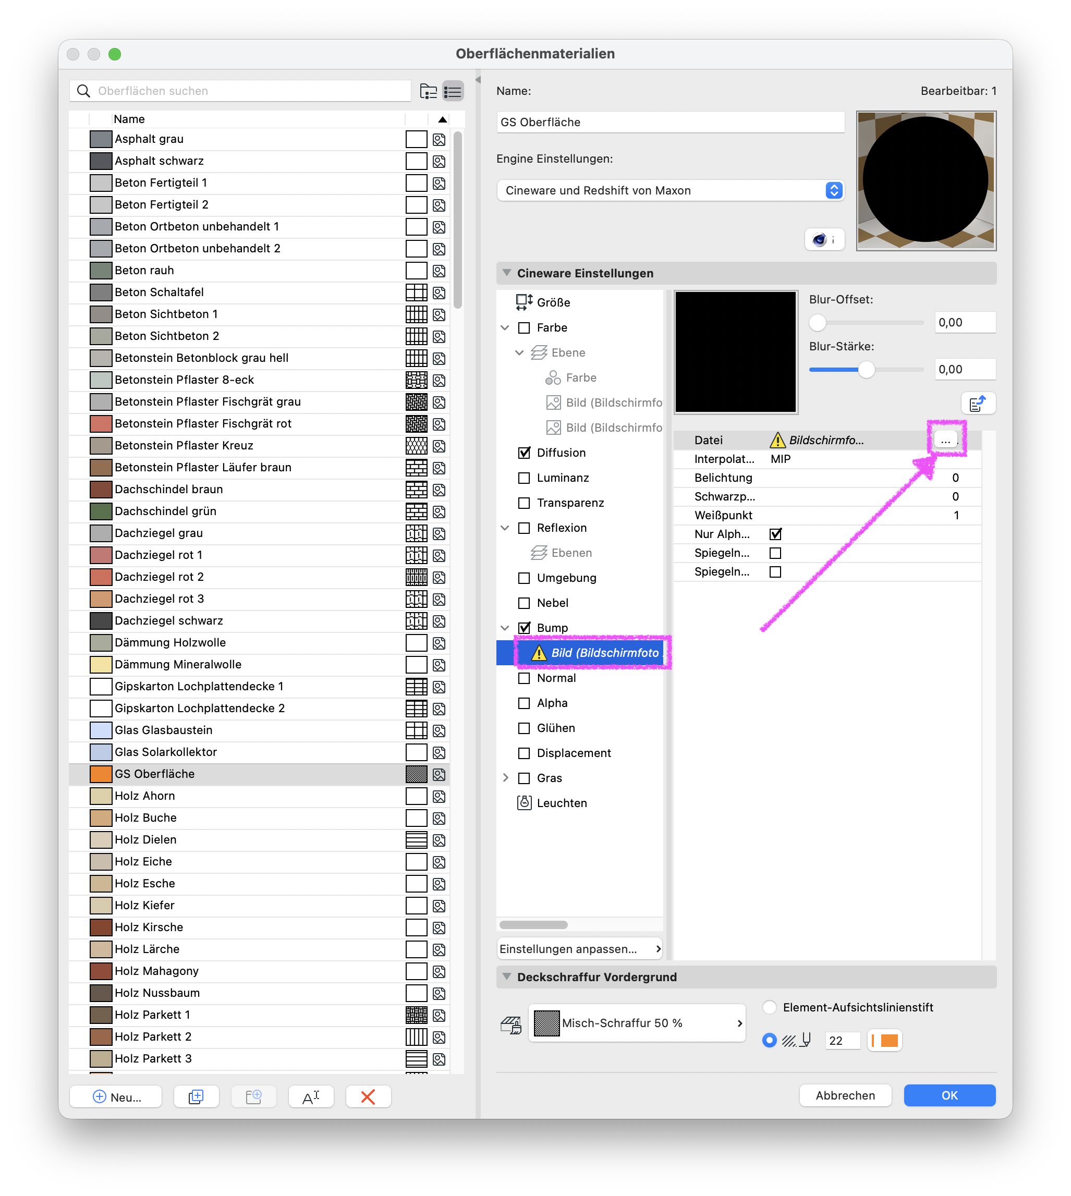The height and width of the screenshot is (1196, 1071).
Task: Click the Oberflächen suchen search field
Action: tap(240, 91)
